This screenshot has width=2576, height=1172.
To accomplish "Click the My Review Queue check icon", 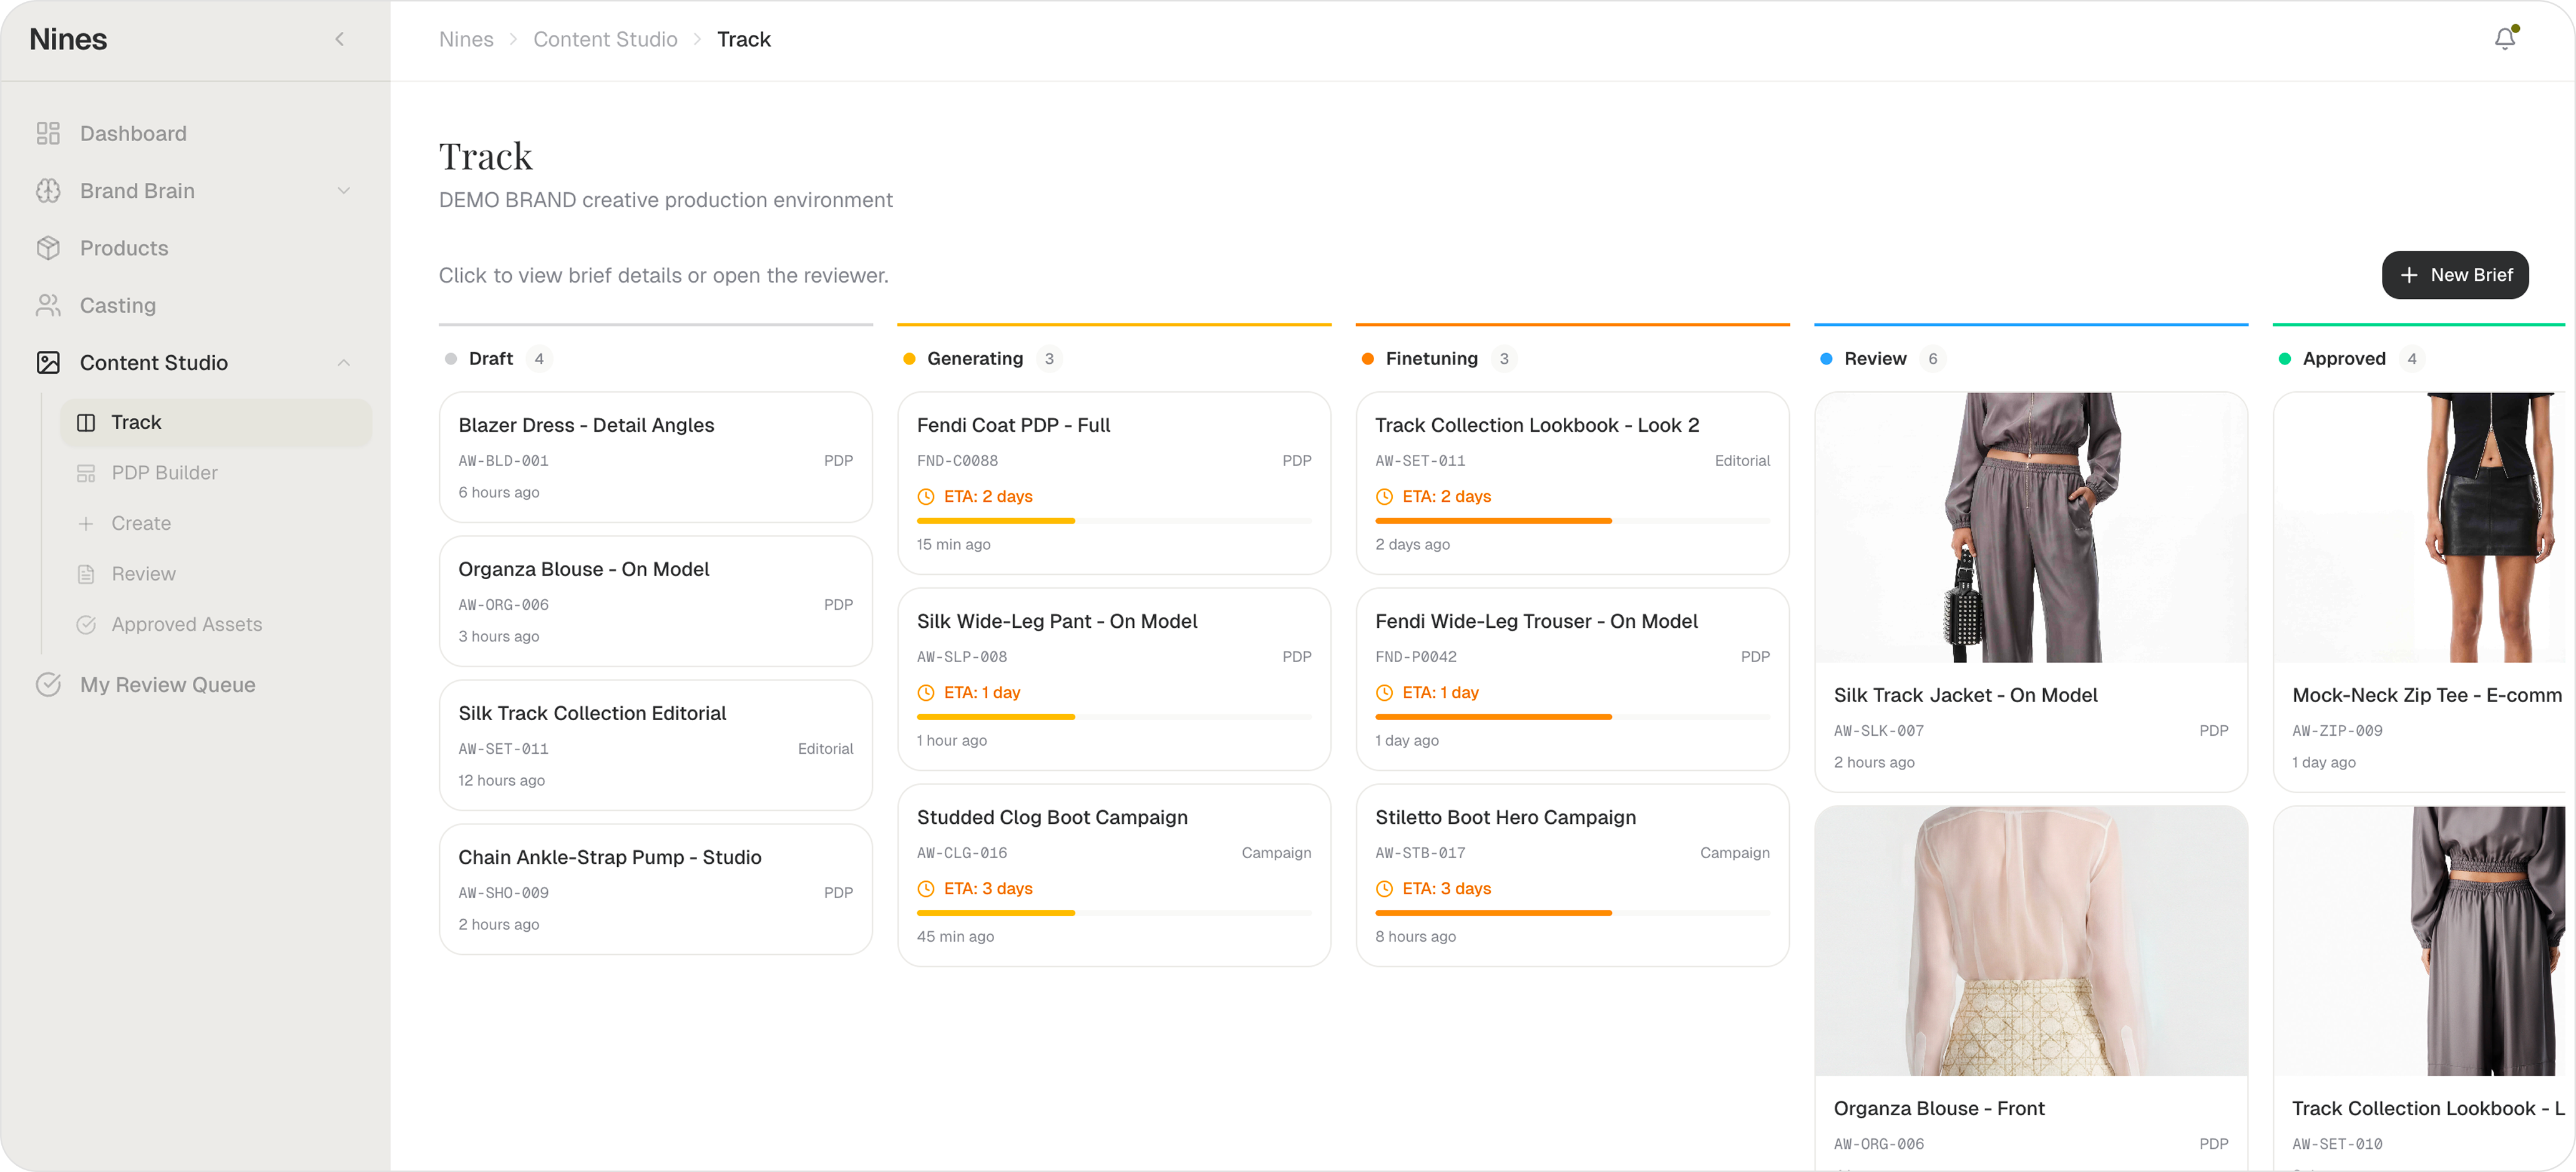I will 48,685.
